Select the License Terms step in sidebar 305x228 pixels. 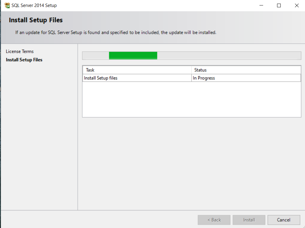click(x=20, y=51)
